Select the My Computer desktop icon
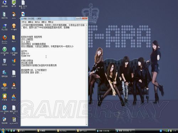178x133 pixels. (4, 4)
